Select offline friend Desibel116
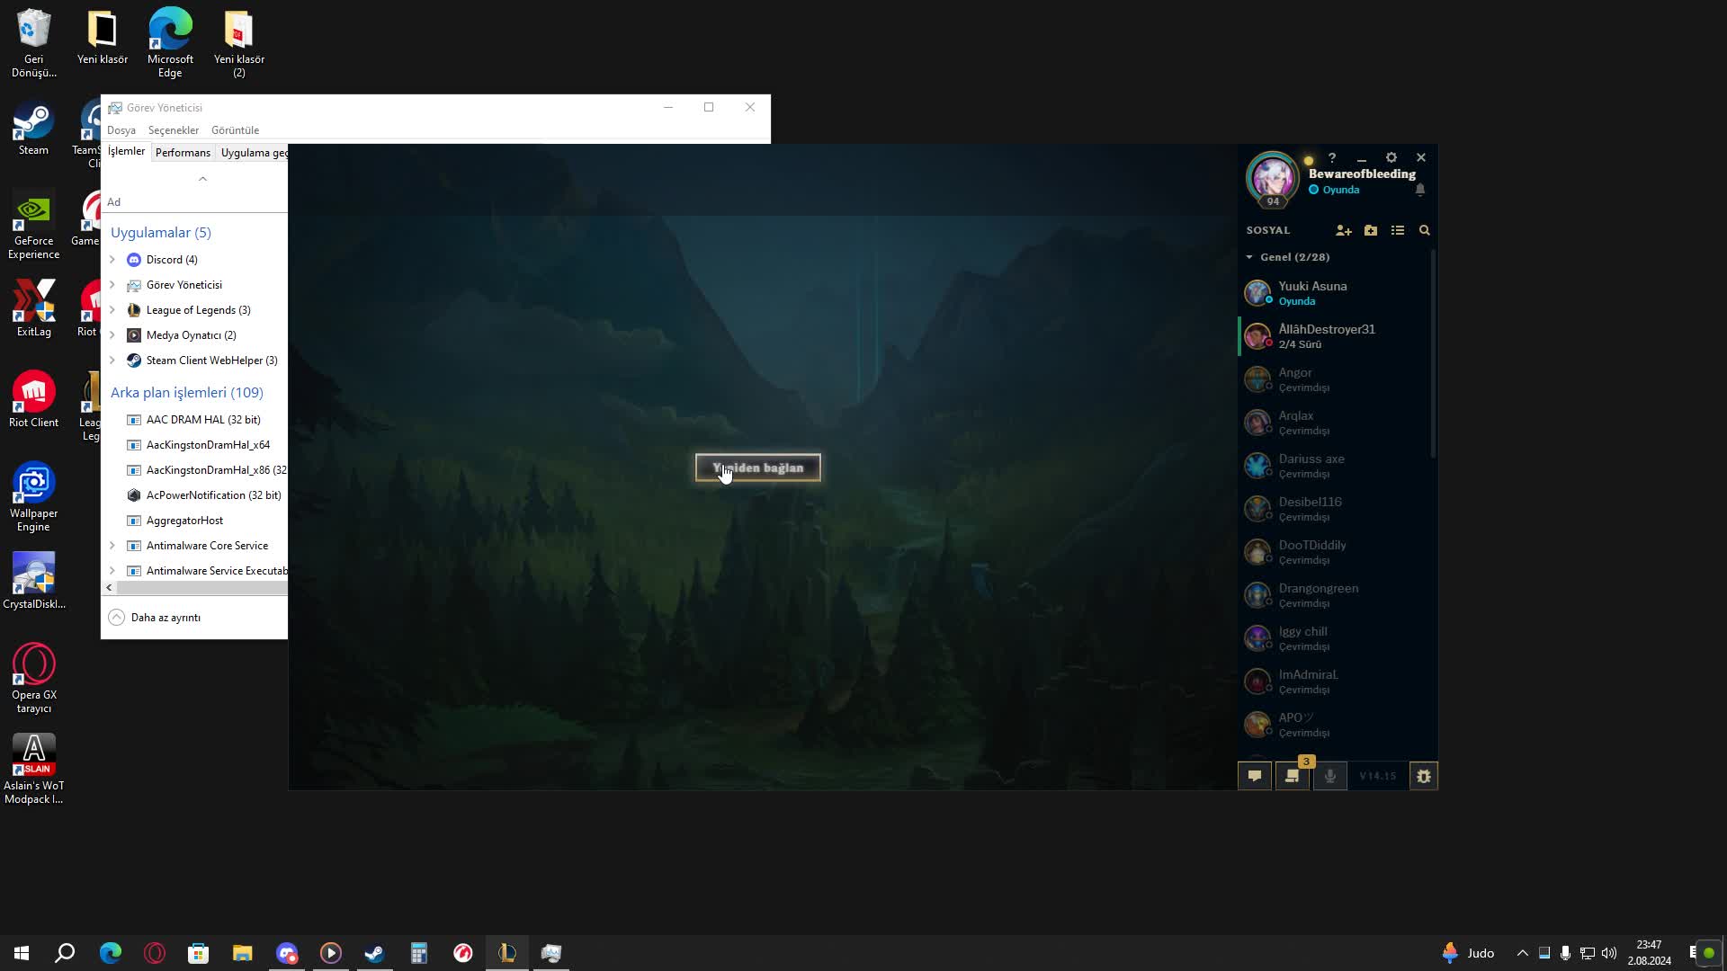The width and height of the screenshot is (1727, 971). tap(1335, 509)
